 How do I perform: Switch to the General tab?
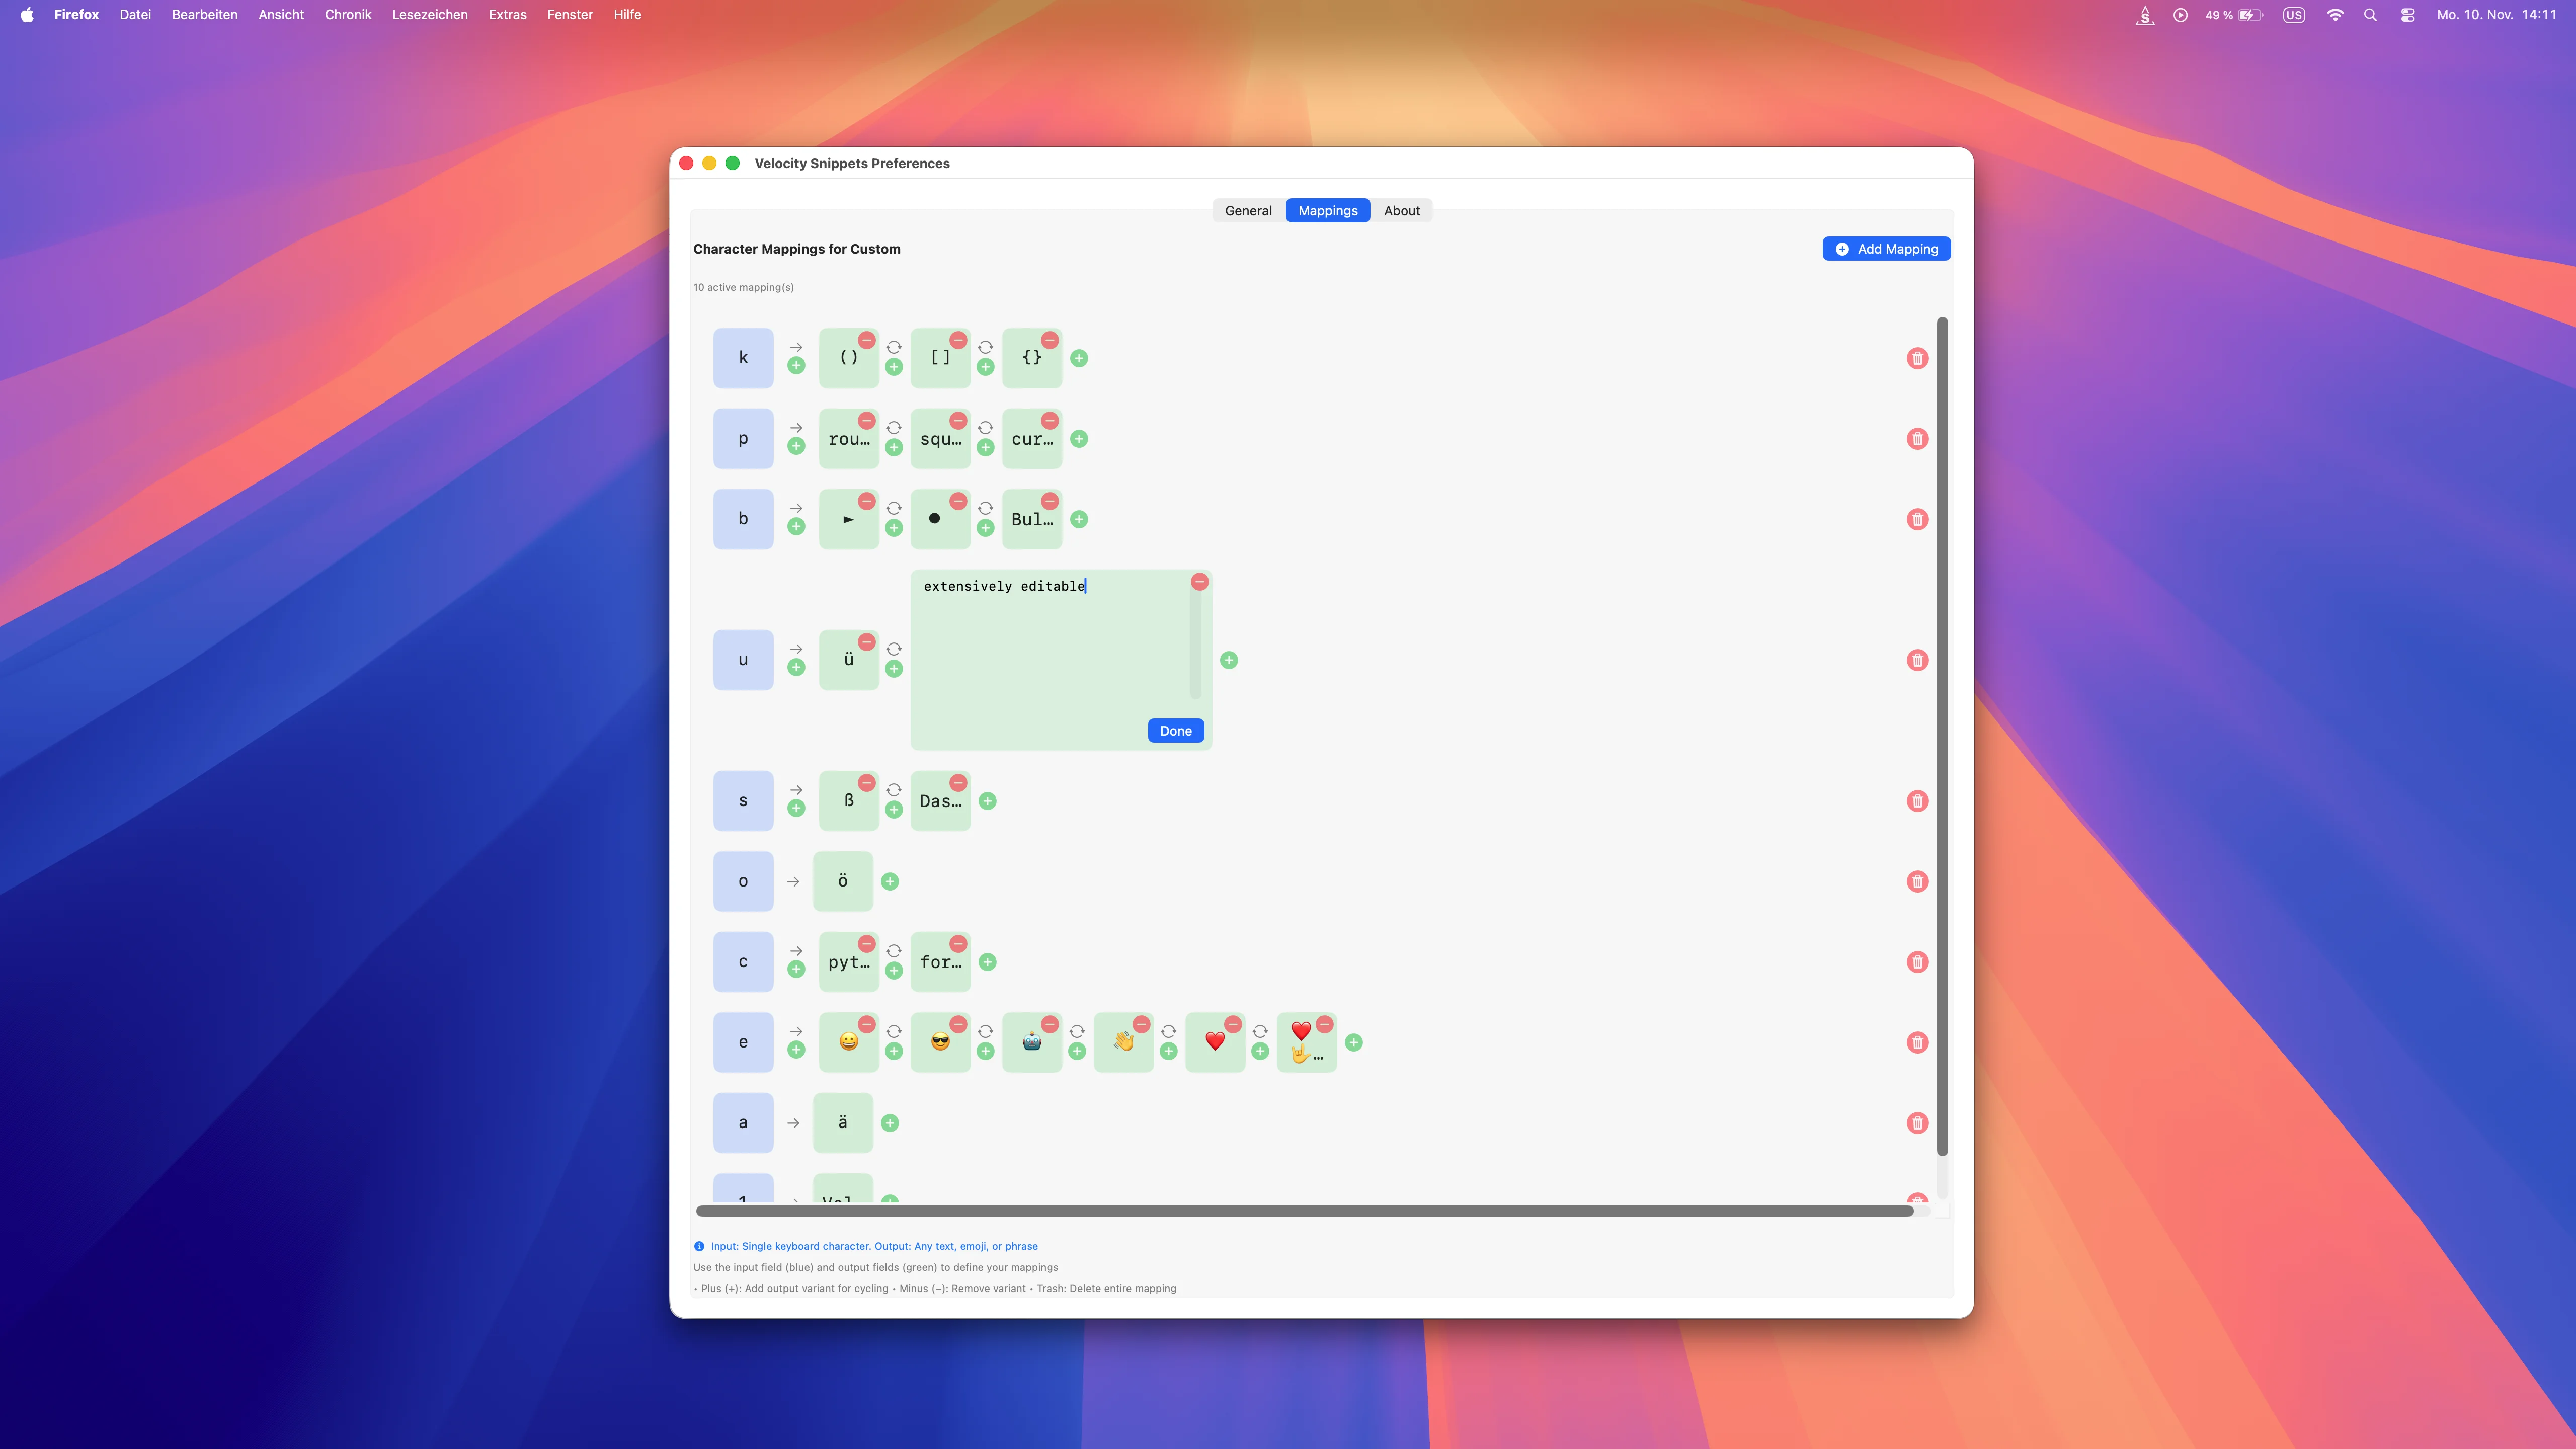(1247, 210)
